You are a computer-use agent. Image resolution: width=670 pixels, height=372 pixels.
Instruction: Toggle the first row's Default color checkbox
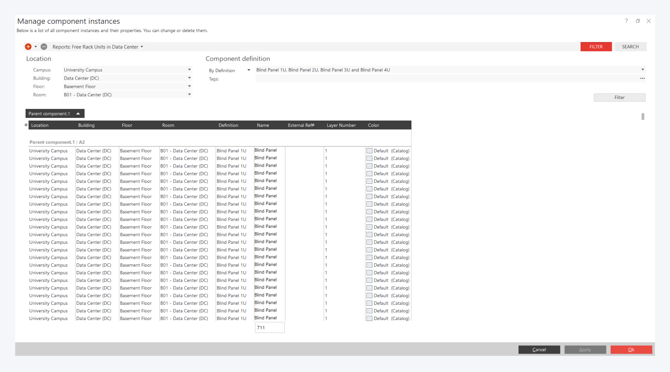tap(369, 151)
